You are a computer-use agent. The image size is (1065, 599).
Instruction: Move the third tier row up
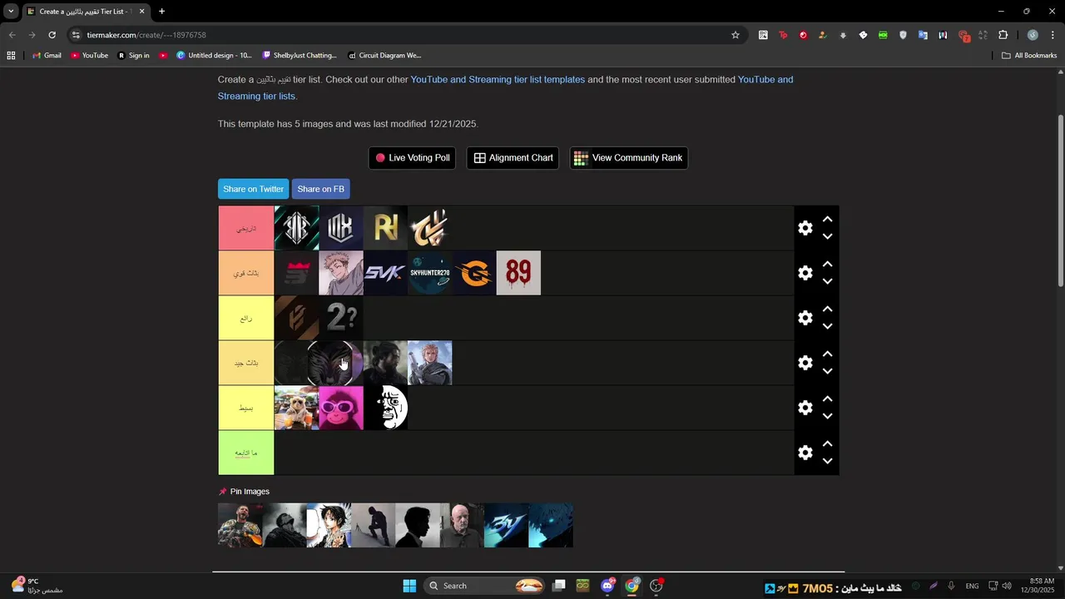pyautogui.click(x=827, y=309)
